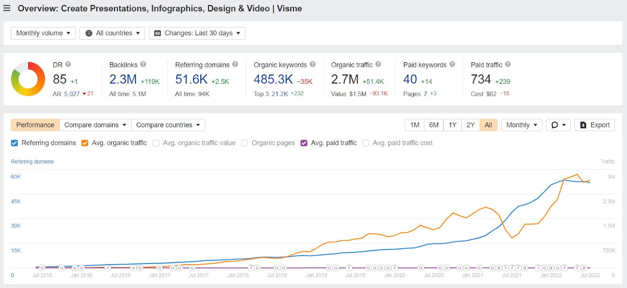Click the Value $1.5M figure
This screenshot has width=627, height=288.
[358, 94]
